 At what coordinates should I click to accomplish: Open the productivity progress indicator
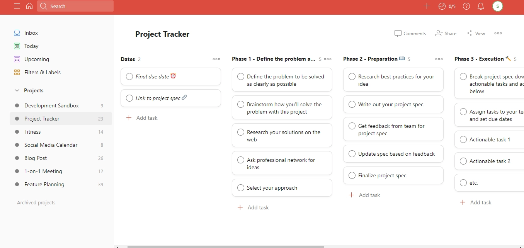pyautogui.click(x=447, y=6)
